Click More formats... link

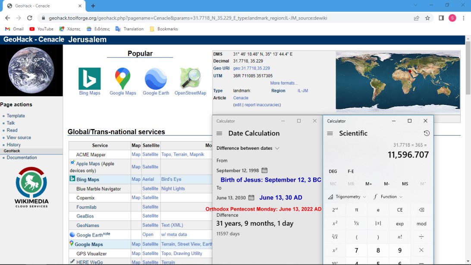(284, 83)
